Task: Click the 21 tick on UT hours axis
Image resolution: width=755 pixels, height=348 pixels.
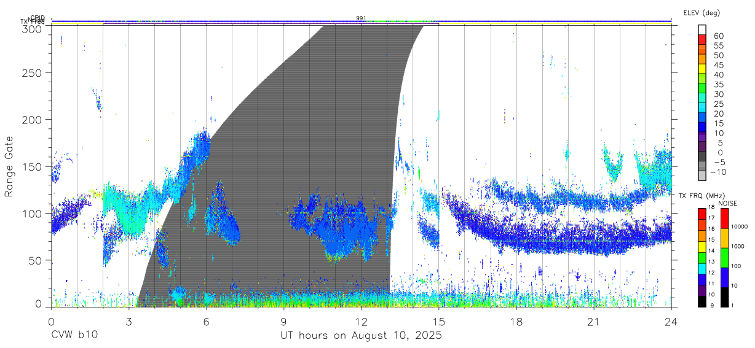Action: pyautogui.click(x=594, y=321)
